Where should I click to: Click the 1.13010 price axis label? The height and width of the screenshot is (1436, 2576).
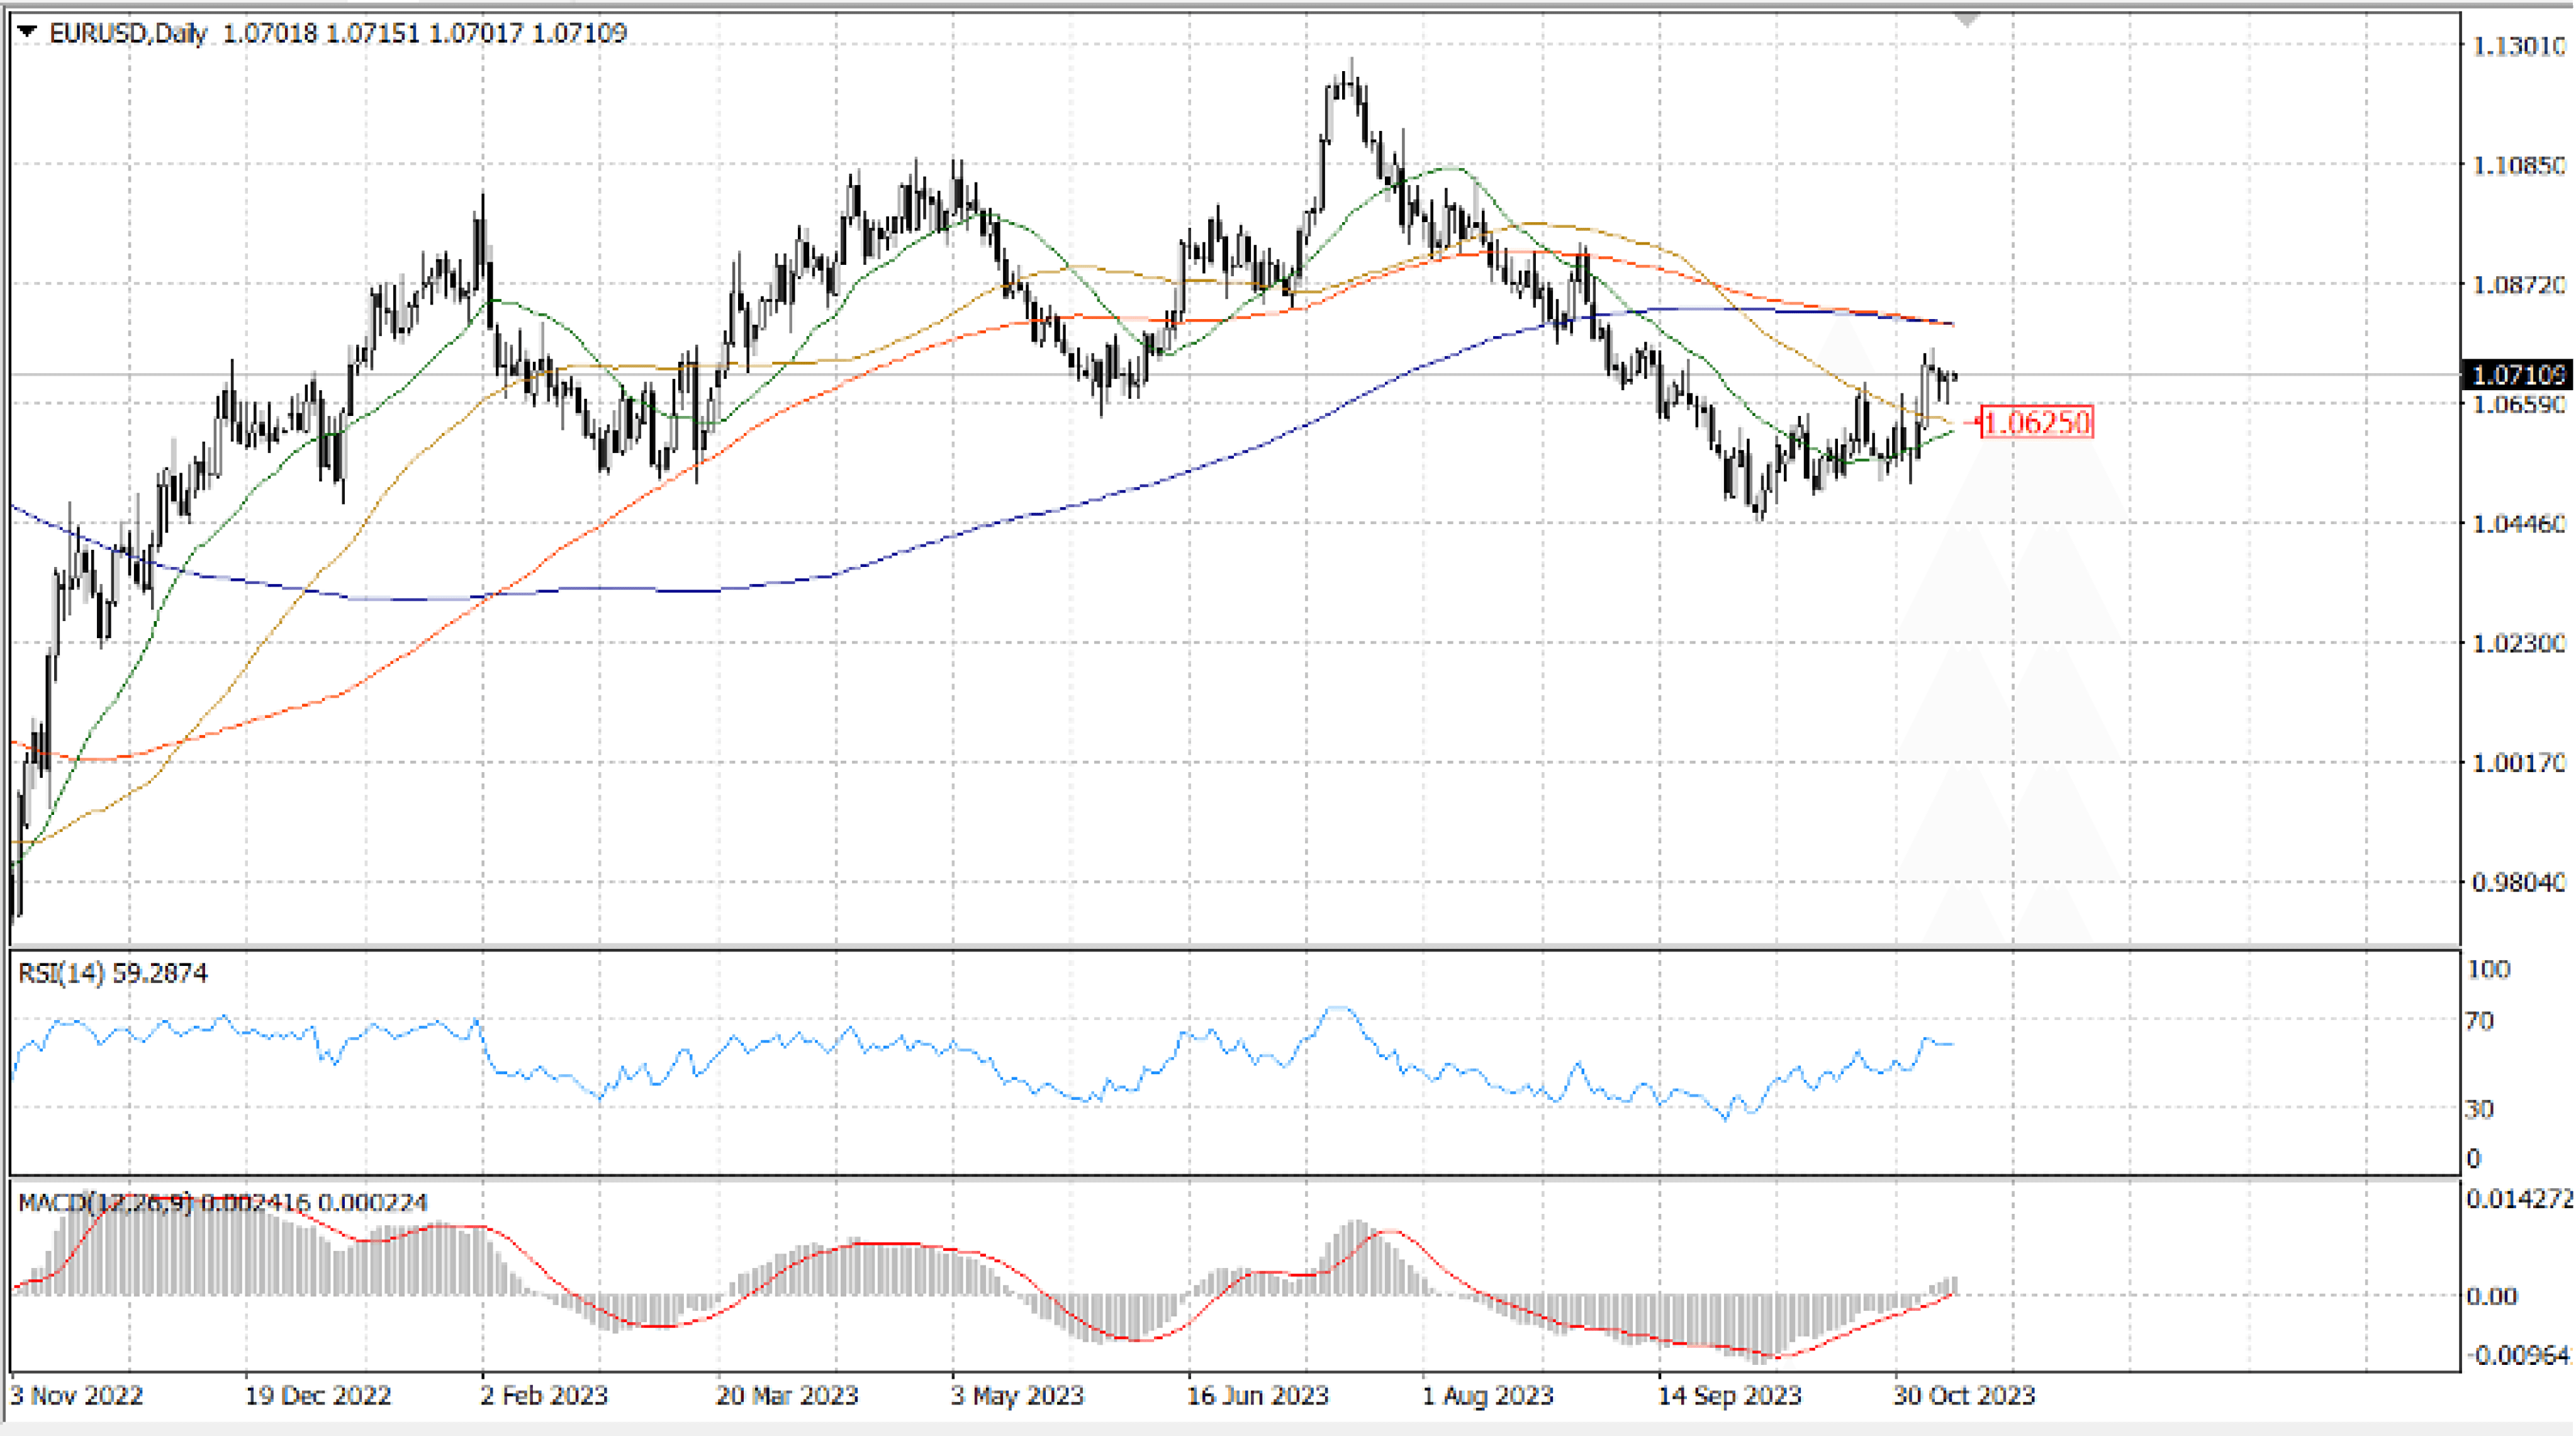pos(2518,46)
